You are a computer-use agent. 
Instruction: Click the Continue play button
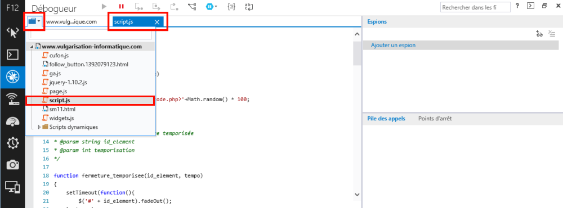(x=104, y=6)
